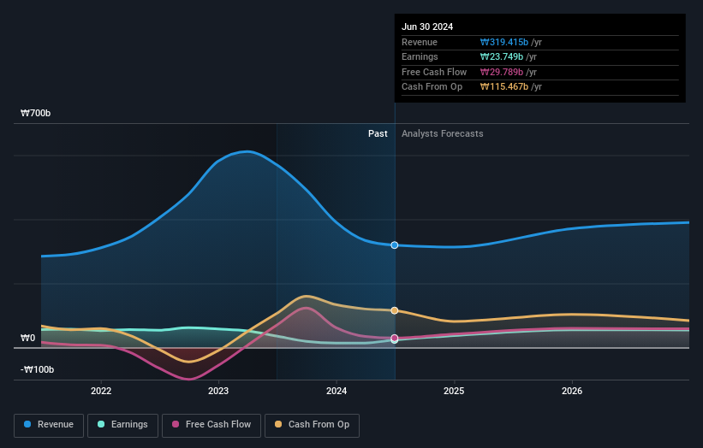Click the ₩115.467b cash from op value
The image size is (703, 448).
click(504, 87)
